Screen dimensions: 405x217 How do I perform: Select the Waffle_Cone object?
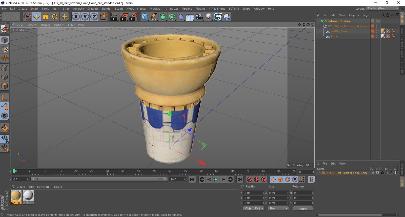339,31
